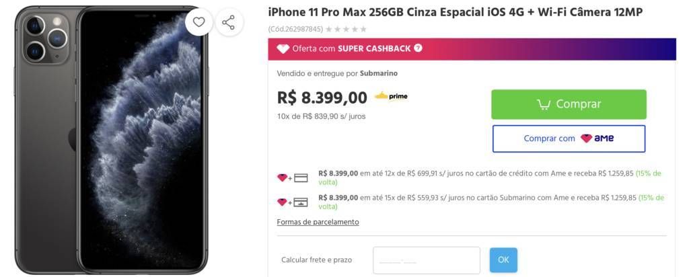The height and width of the screenshot is (277, 689).
Task: Click the Comprar com Ame button
Action: (569, 138)
